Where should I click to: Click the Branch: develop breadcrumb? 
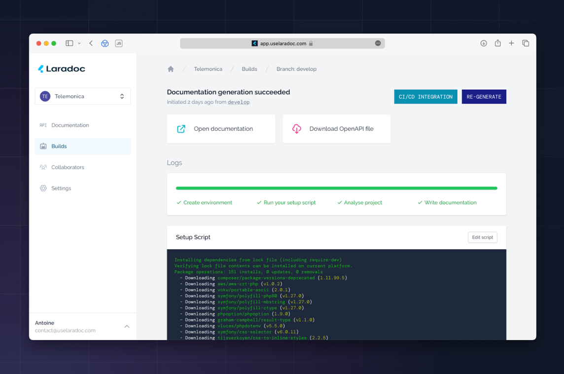(x=296, y=69)
